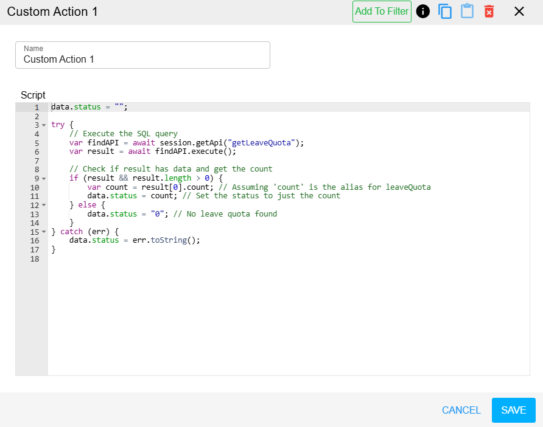Place cursor on data.status = "" line
Image resolution: width=543 pixels, height=427 pixels.
(89, 107)
